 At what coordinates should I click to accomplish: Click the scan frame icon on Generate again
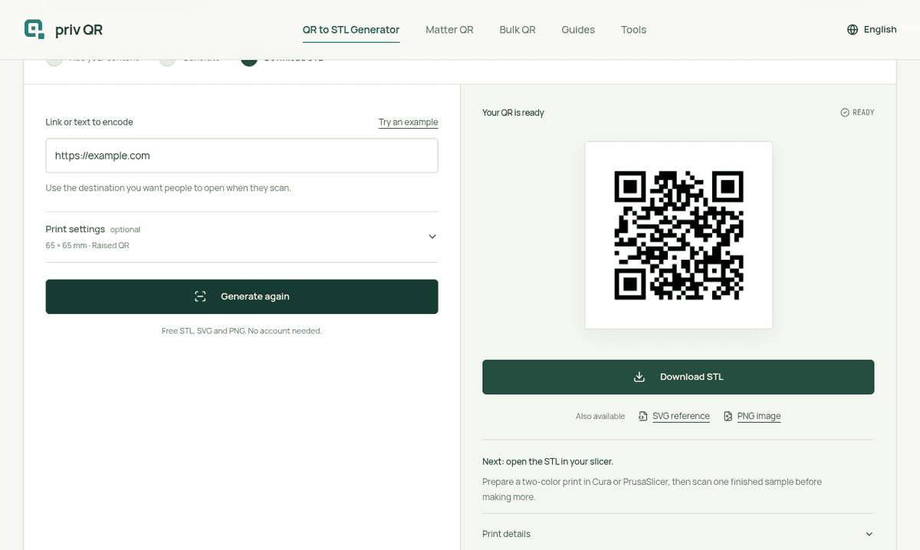coord(200,296)
